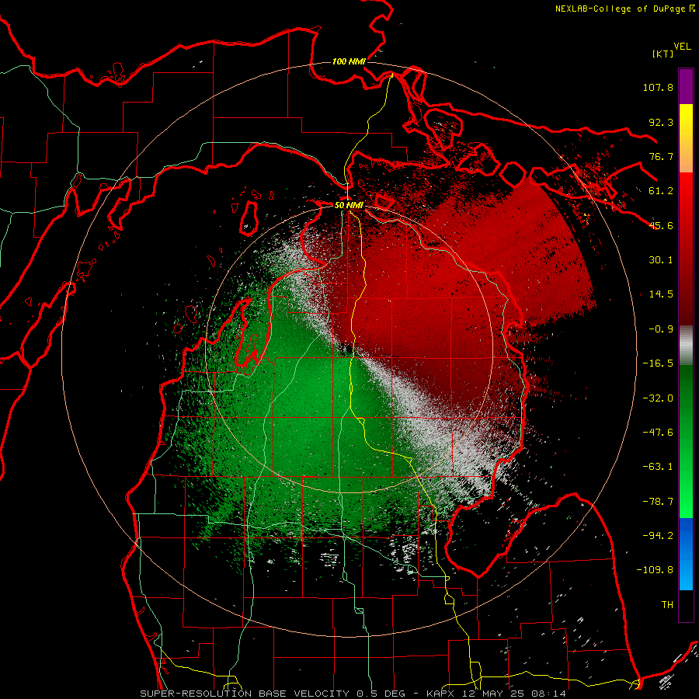Click the 100 NMI range ring label

[349, 61]
